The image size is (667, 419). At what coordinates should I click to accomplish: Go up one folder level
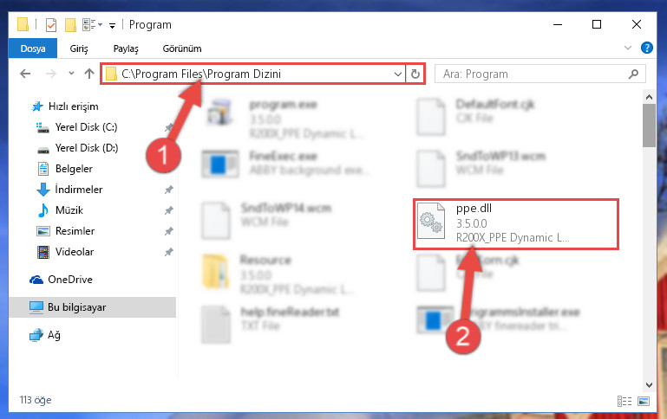pyautogui.click(x=89, y=74)
